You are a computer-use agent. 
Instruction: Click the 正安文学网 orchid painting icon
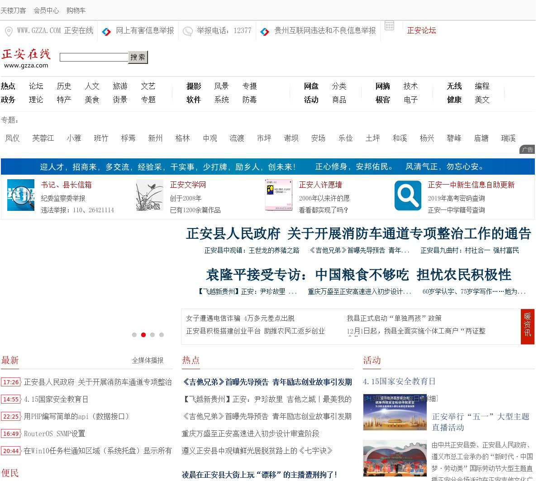pyautogui.click(x=150, y=195)
